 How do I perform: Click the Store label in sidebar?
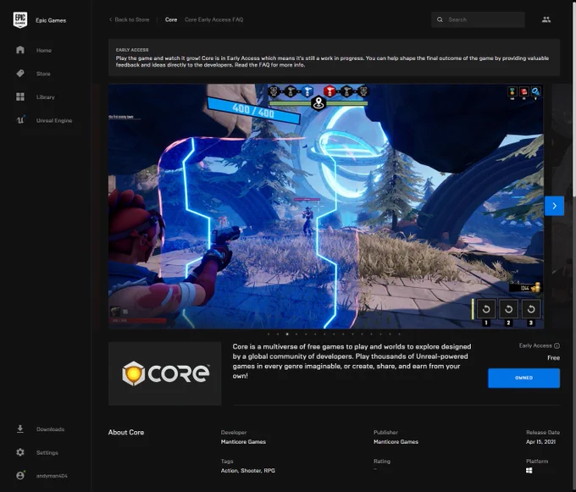(x=43, y=74)
